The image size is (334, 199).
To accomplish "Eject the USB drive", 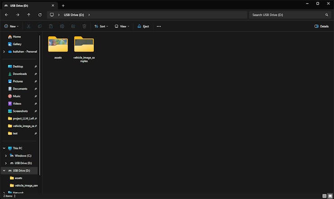I will click(x=143, y=27).
